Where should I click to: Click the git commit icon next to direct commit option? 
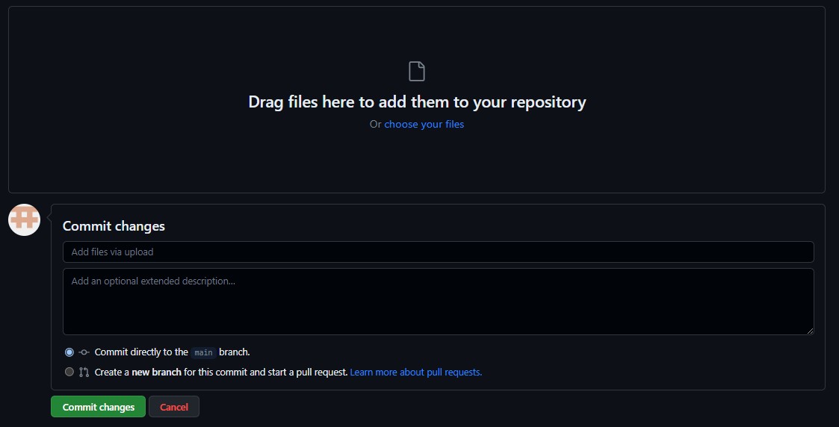84,352
